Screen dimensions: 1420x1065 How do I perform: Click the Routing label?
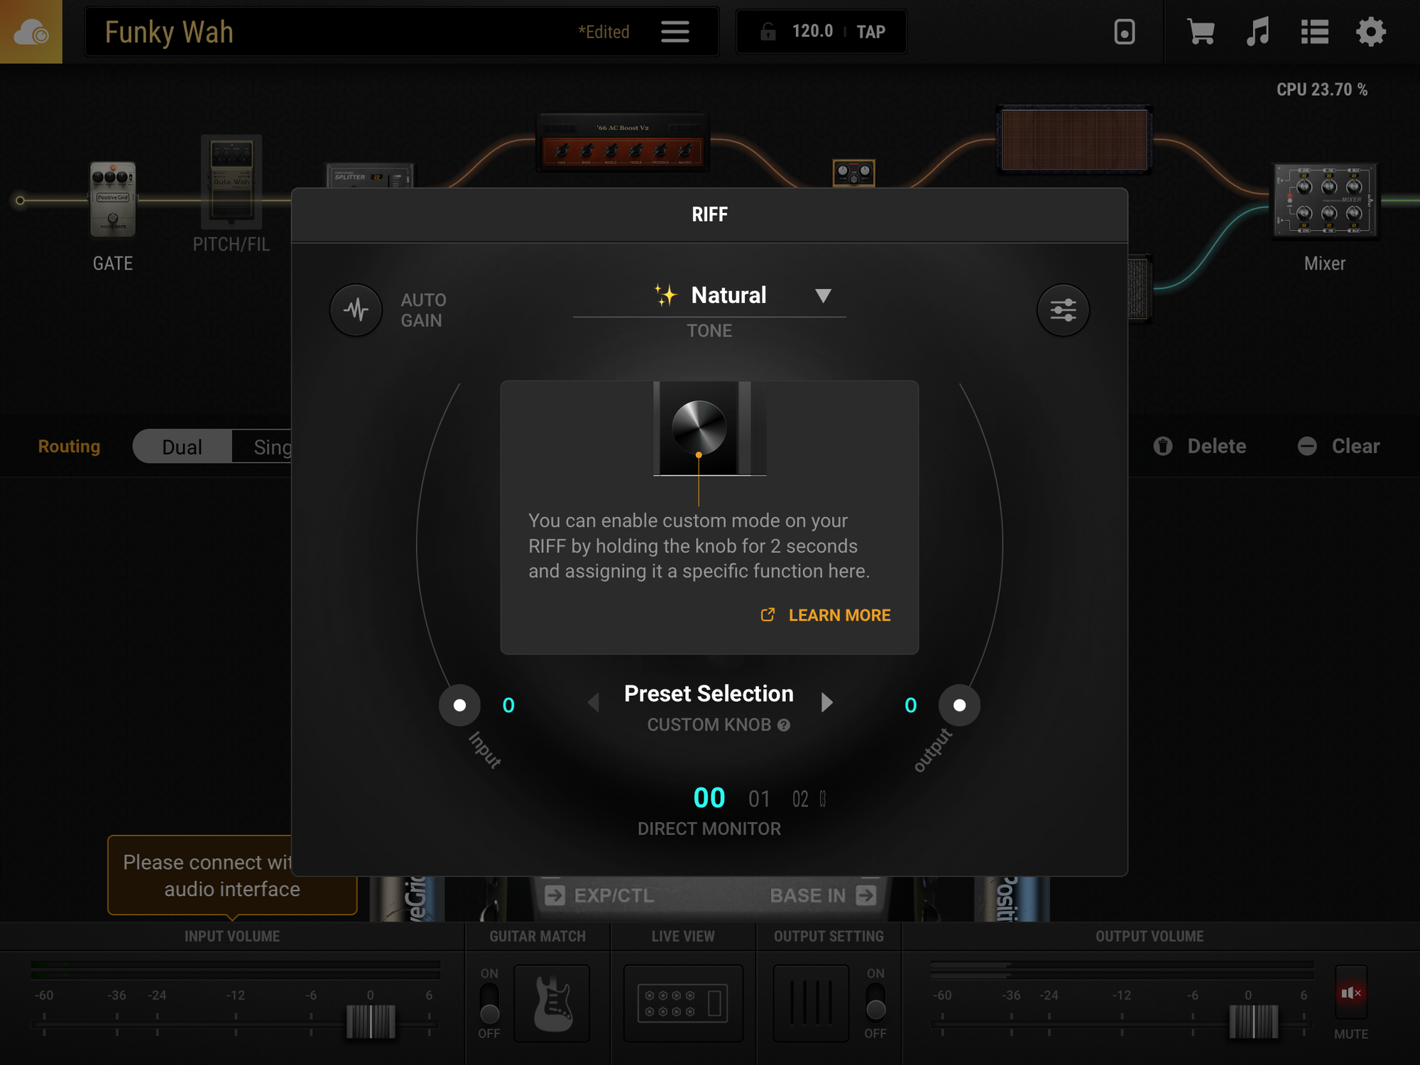(69, 446)
